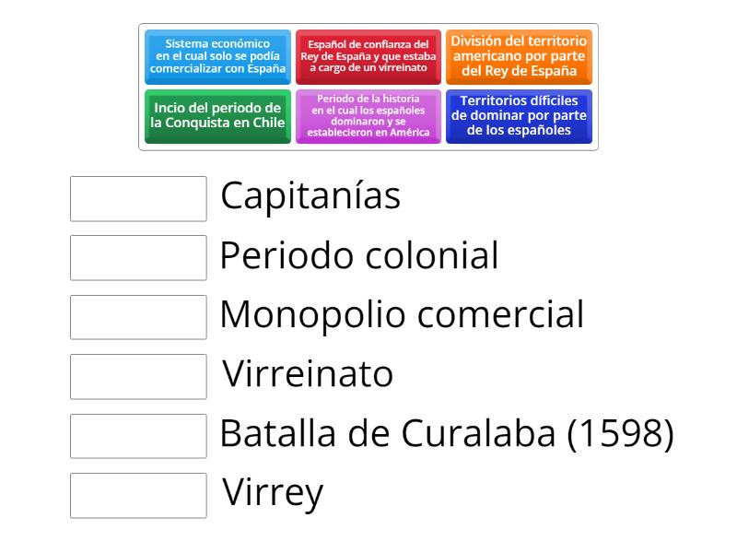Click the 'Periodo colonial' text
Image resolution: width=737 pixels, height=553 pixels.
tap(359, 256)
